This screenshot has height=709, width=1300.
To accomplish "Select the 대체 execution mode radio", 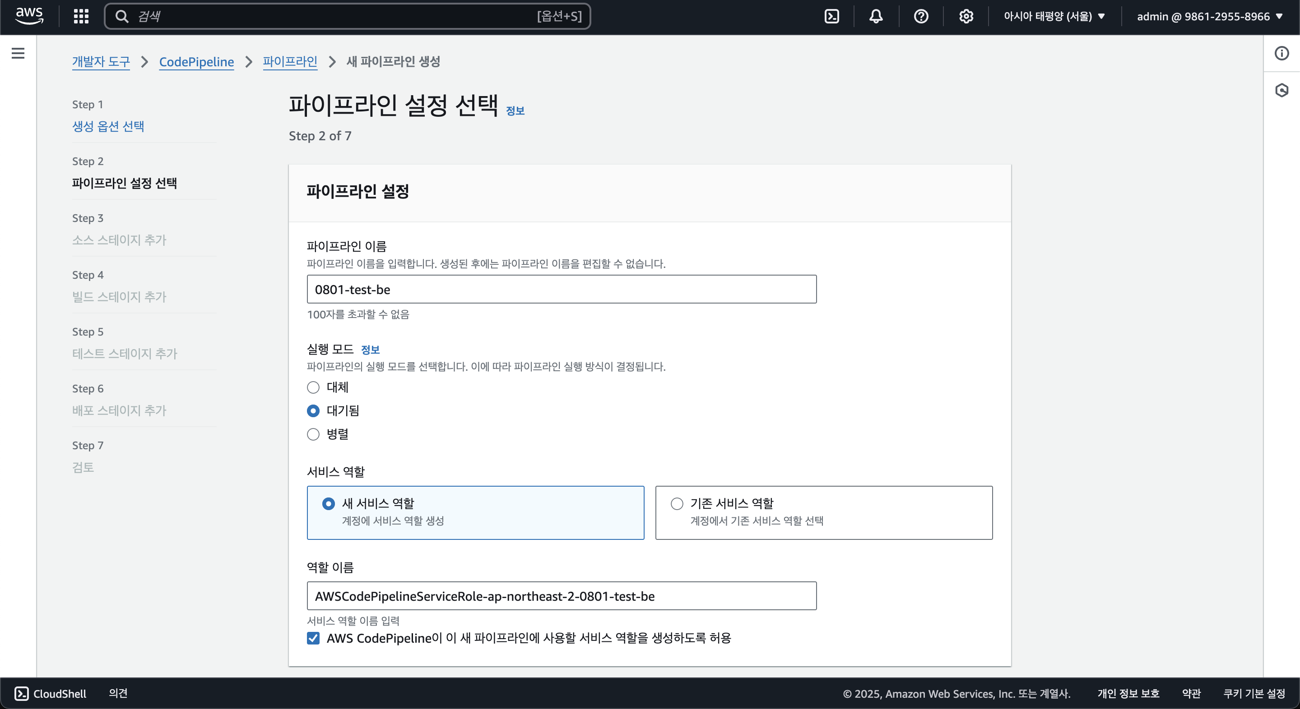I will tap(313, 387).
